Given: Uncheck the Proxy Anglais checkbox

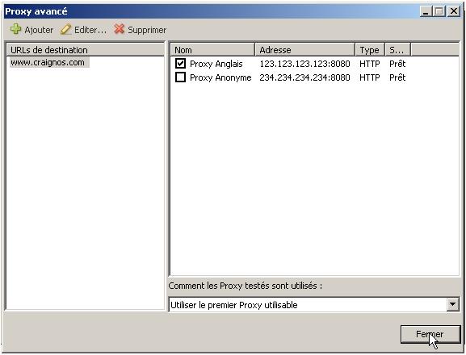Looking at the screenshot, I should click(x=180, y=63).
